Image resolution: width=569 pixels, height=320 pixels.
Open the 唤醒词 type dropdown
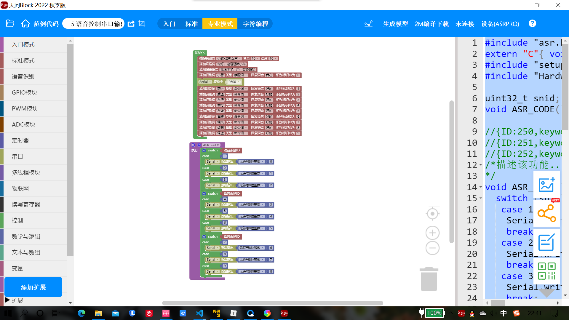(241, 75)
